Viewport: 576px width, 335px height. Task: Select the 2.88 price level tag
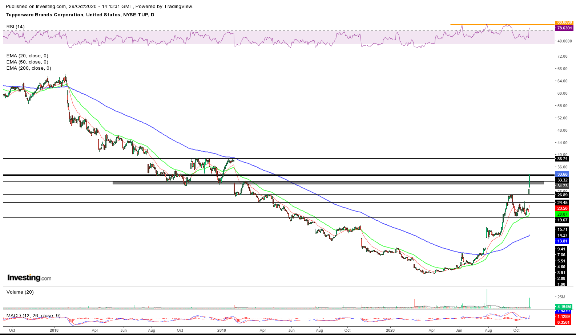561,278
